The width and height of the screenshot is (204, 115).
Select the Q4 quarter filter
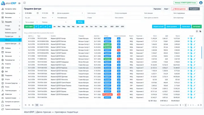(x=50, y=27)
